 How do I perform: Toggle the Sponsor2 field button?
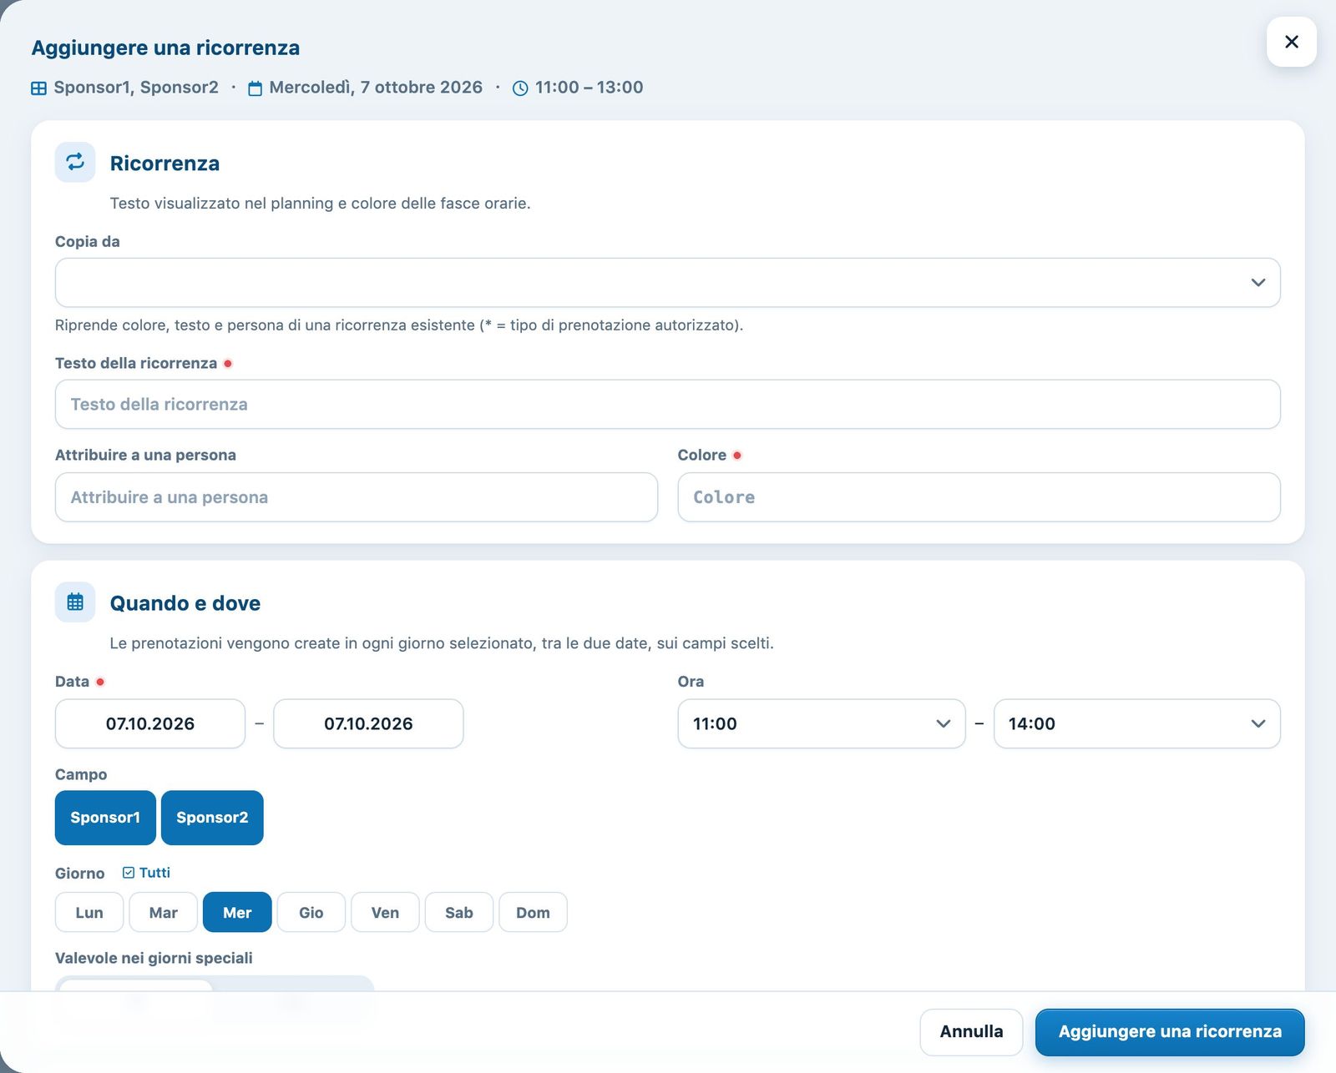212,818
